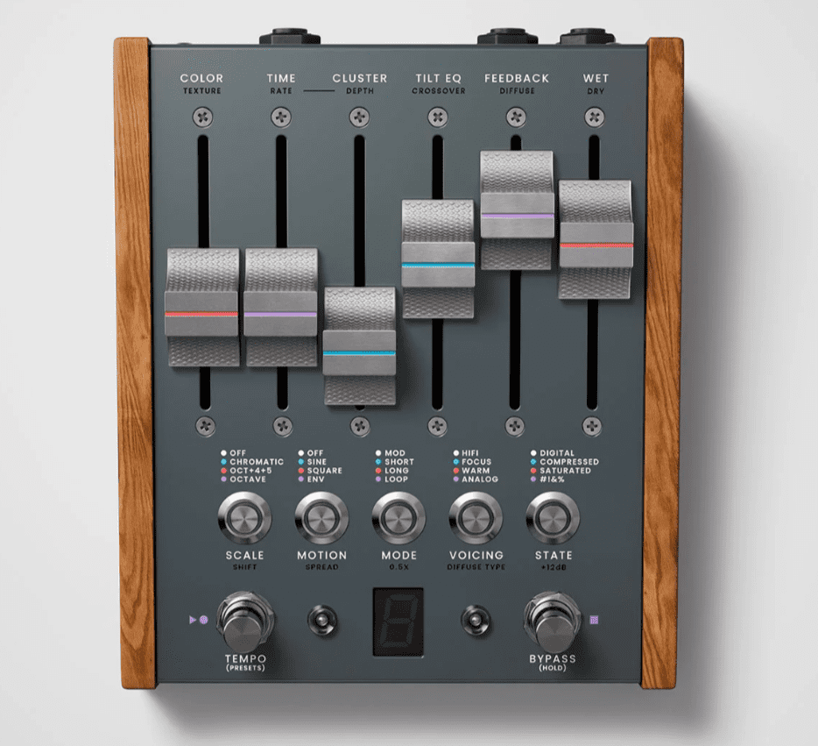Click the purple square LED beside Bypass

pos(595,619)
